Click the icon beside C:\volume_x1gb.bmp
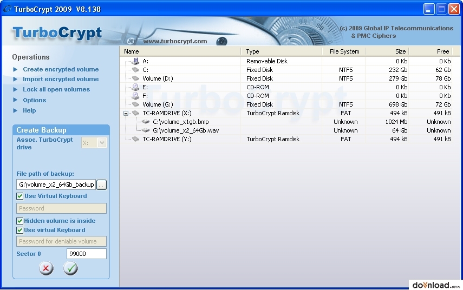Screen dimensions: 463x290 point(146,122)
